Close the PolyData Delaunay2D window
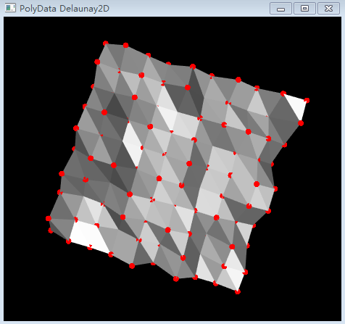345x324 pixels. point(328,9)
